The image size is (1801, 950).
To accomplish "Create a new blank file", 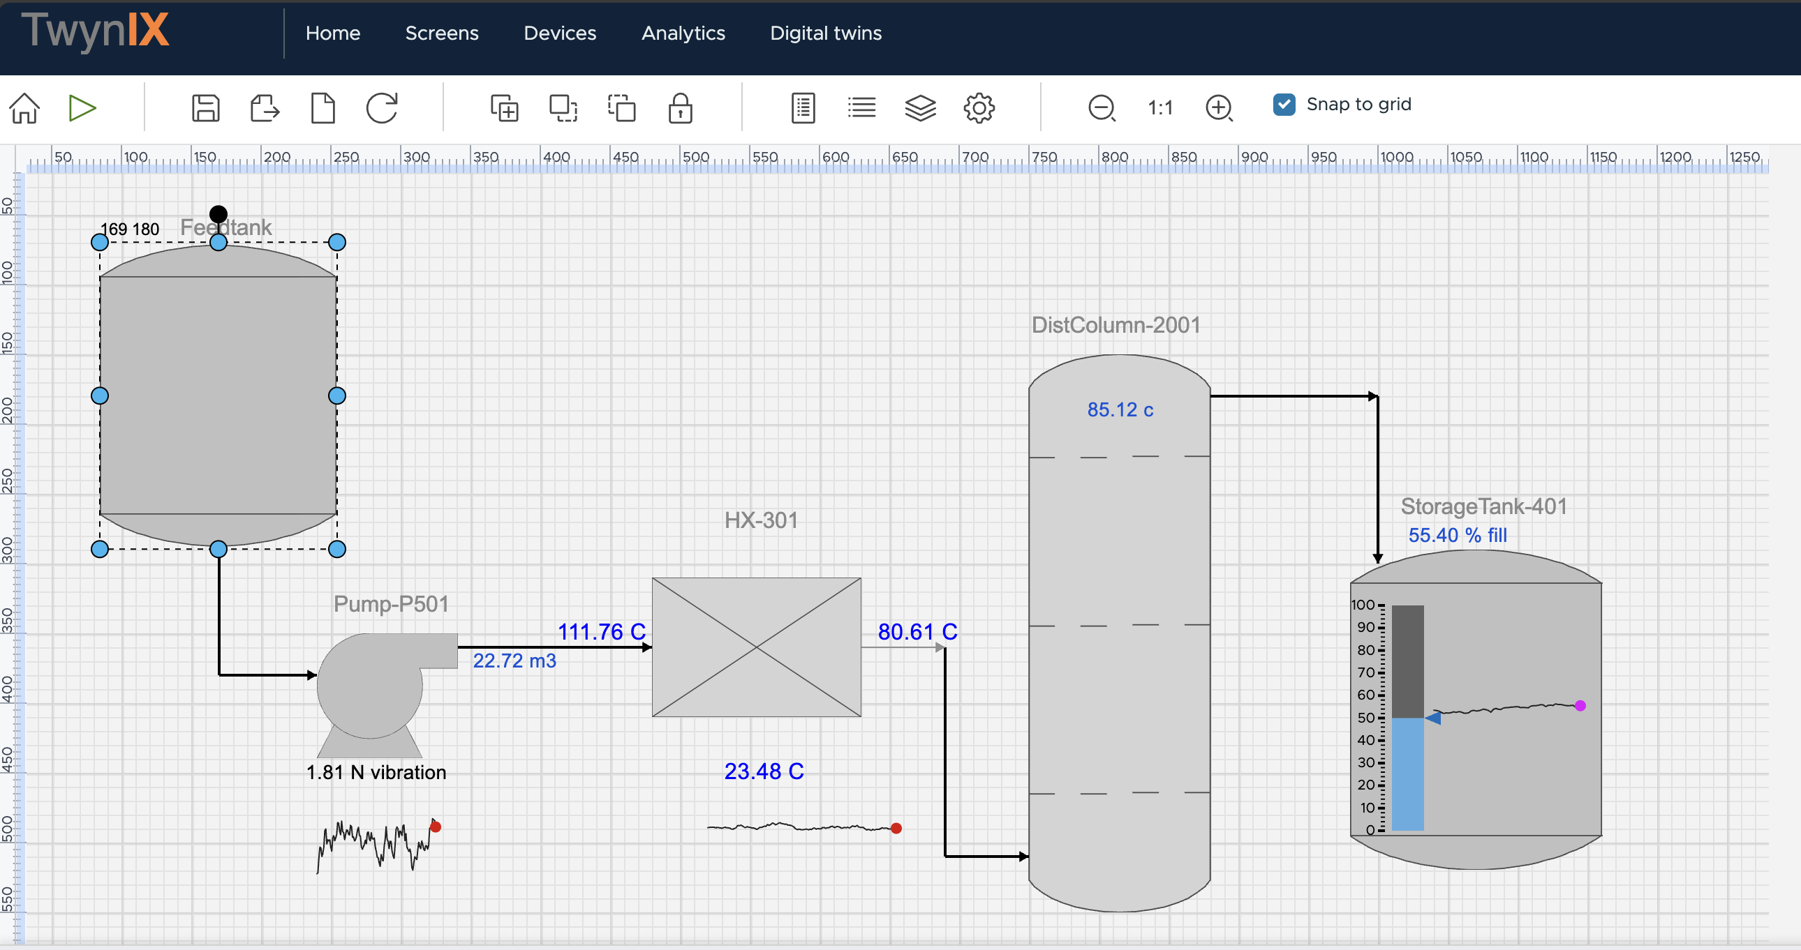I will pyautogui.click(x=323, y=107).
